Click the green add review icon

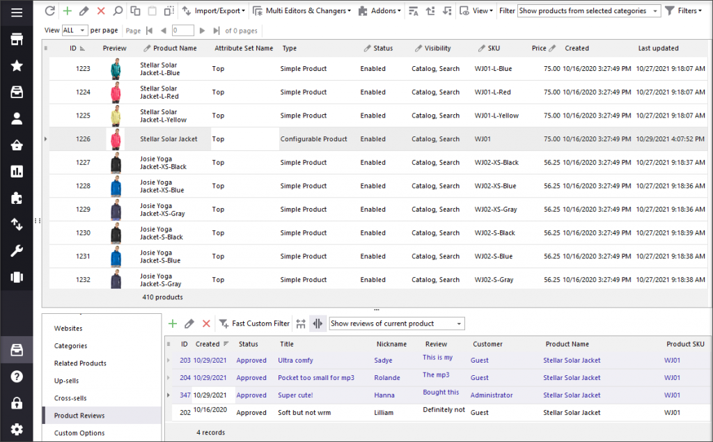(173, 324)
